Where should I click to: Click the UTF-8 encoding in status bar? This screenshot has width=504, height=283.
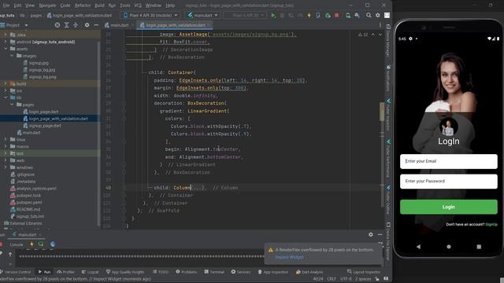(346, 279)
